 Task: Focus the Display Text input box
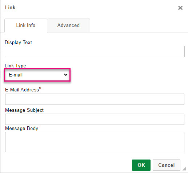point(95,51)
